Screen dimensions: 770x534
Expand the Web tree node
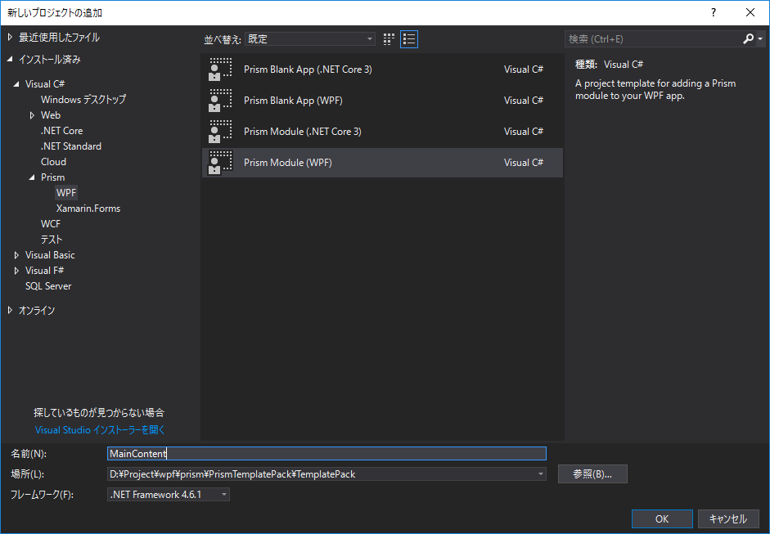pos(33,114)
